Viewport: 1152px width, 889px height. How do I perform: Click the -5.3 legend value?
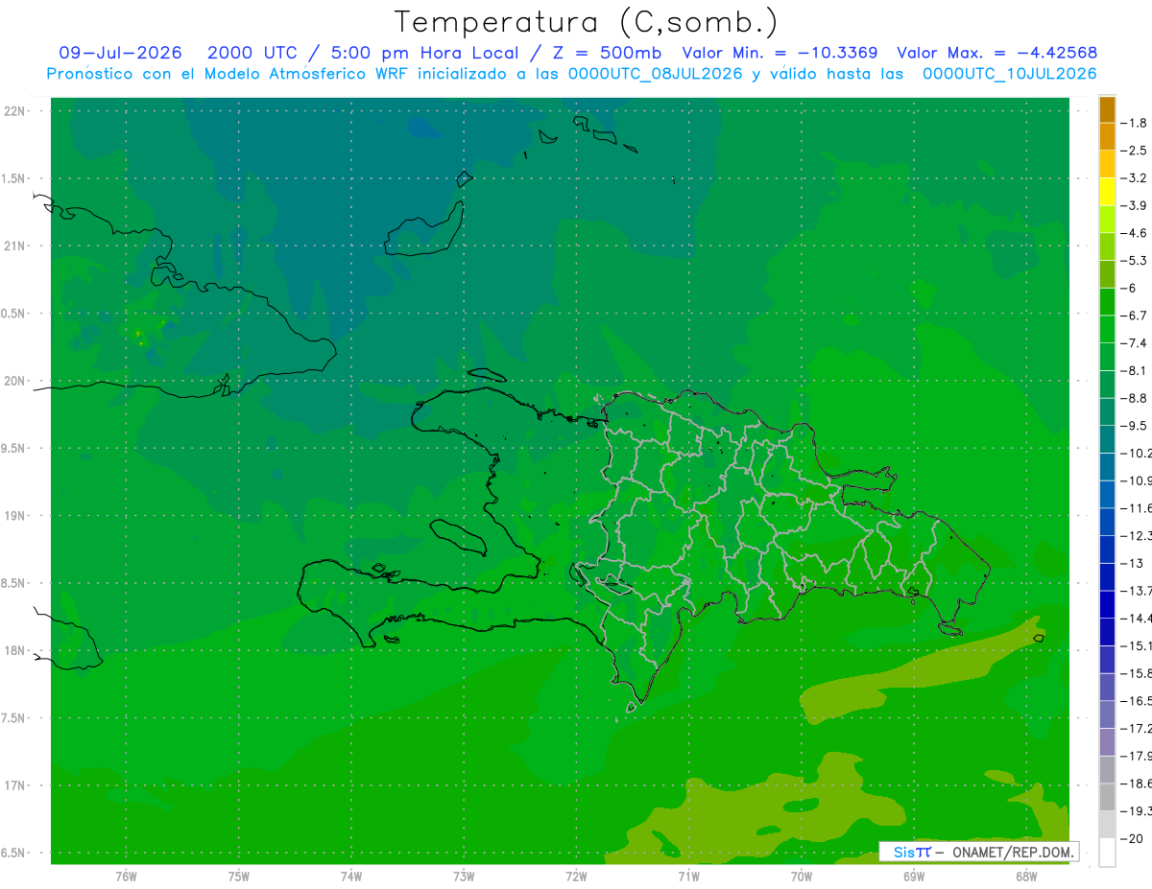pyautogui.click(x=1134, y=261)
